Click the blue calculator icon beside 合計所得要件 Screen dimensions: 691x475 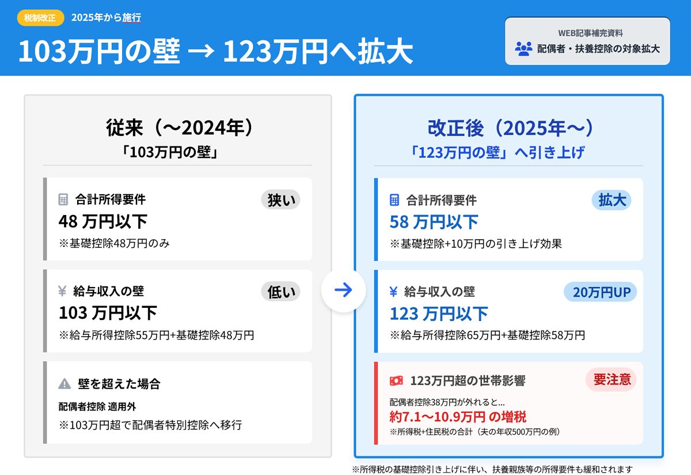394,200
